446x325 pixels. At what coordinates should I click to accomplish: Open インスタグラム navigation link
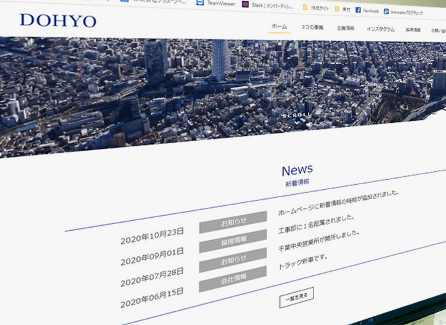(380, 29)
